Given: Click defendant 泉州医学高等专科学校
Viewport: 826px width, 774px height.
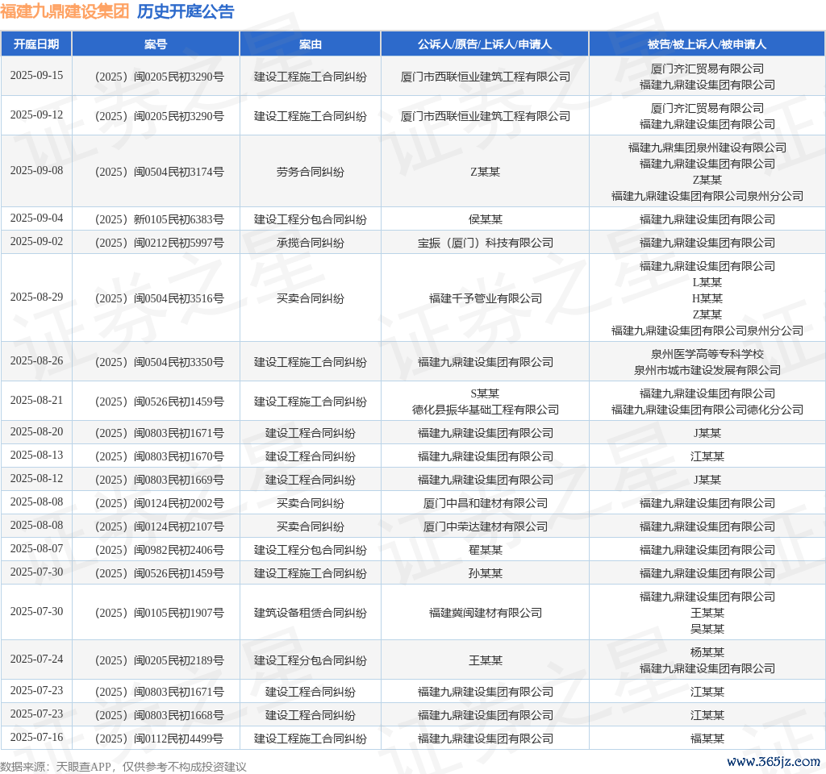Looking at the screenshot, I should [707, 354].
